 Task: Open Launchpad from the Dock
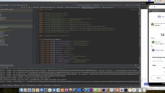click(25, 90)
